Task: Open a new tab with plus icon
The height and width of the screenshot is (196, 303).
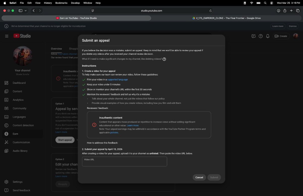Action: point(291,11)
